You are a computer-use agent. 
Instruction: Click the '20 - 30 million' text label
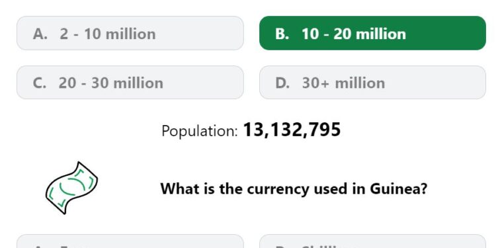(111, 83)
